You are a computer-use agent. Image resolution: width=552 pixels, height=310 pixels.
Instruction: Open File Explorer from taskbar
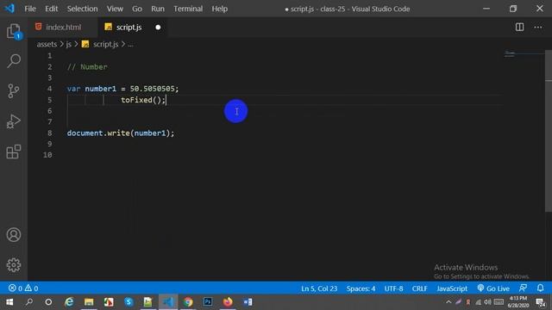(x=89, y=302)
